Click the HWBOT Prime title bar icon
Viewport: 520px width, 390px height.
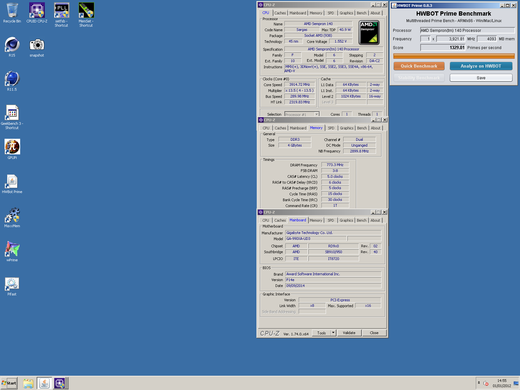(394, 5)
